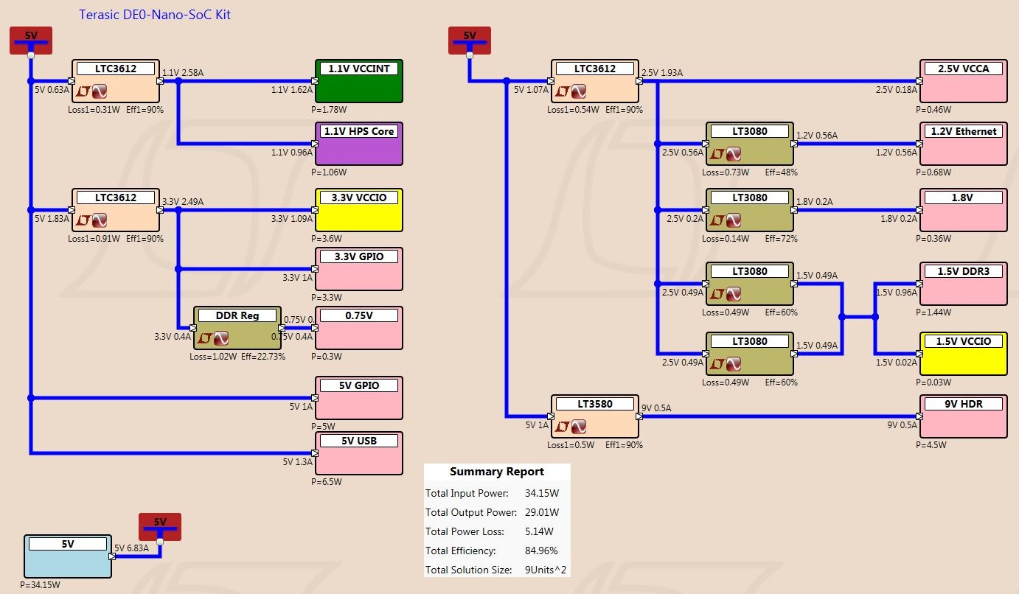Click the waveform icon in the DDR Reg block

click(x=220, y=338)
